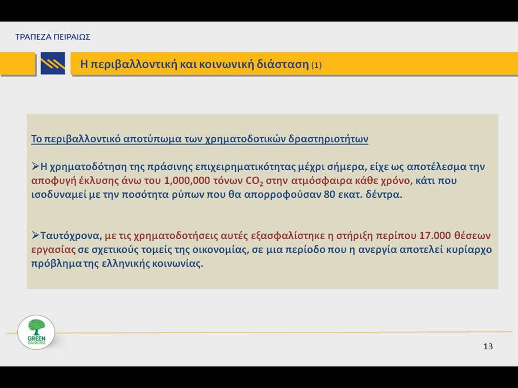Click the red word 'εργασίας'
Viewport: 518px width, 388px height.
tap(53, 250)
